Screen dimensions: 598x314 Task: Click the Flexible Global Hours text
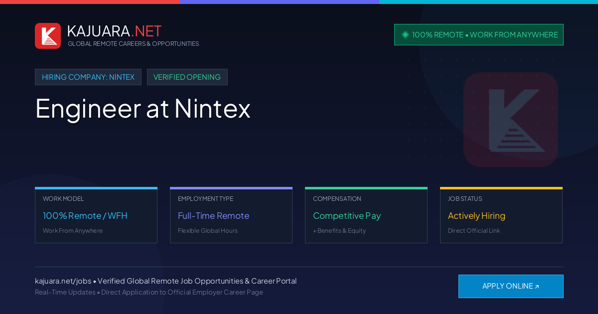click(x=208, y=231)
